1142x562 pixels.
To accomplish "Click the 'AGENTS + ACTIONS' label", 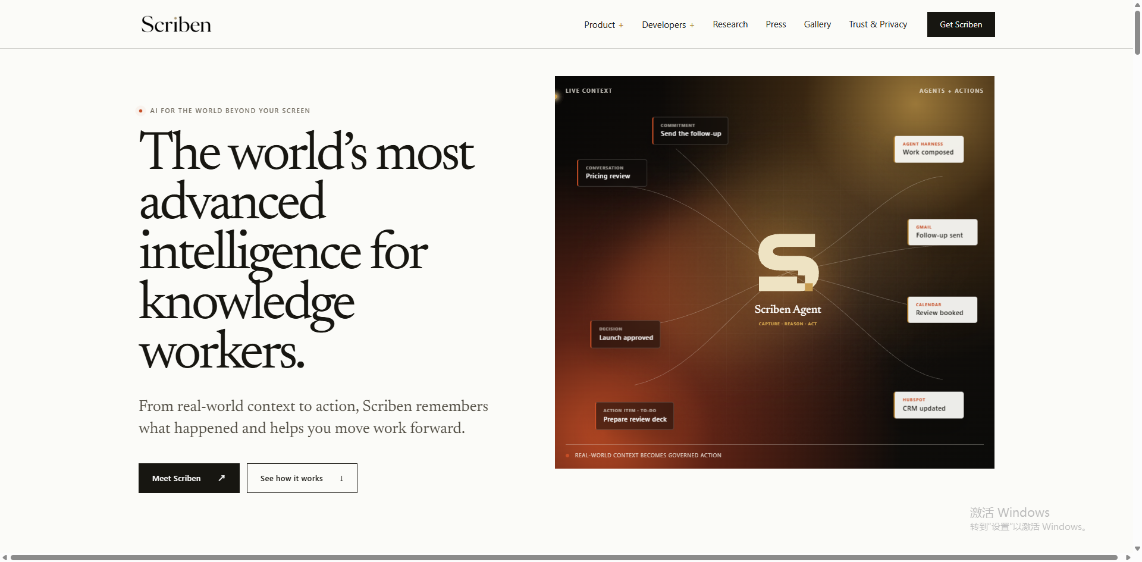I will click(x=951, y=91).
